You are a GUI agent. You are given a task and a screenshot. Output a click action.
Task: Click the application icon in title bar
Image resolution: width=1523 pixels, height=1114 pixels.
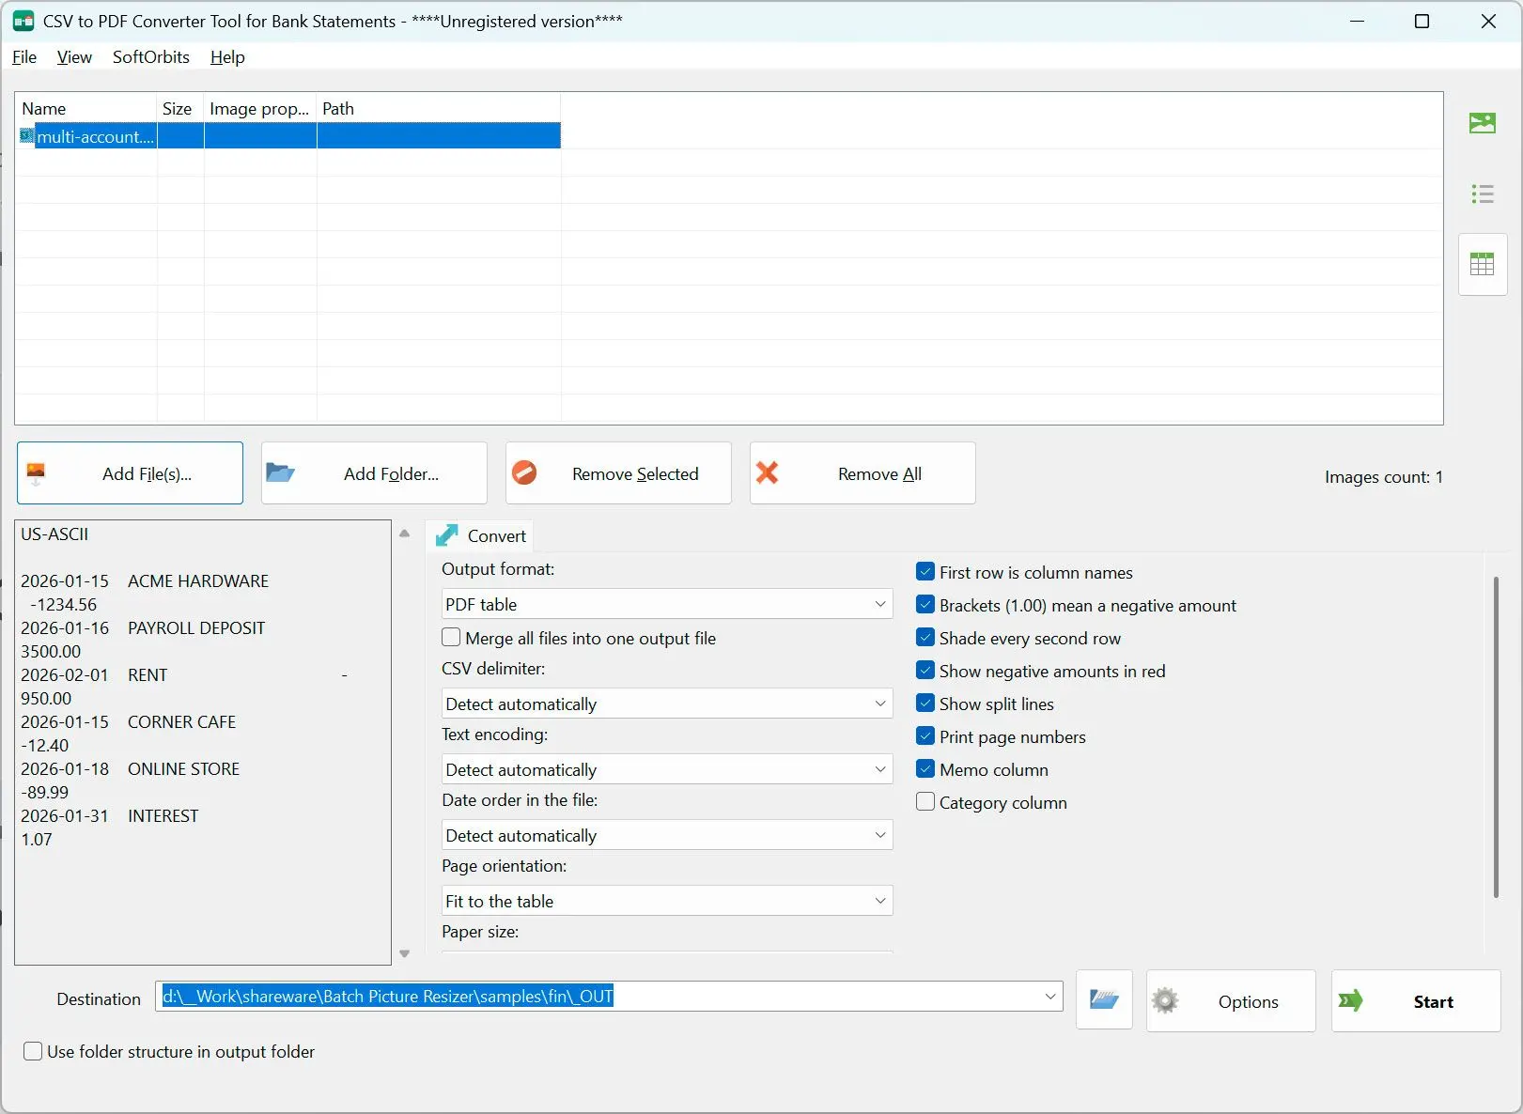pyautogui.click(x=23, y=21)
